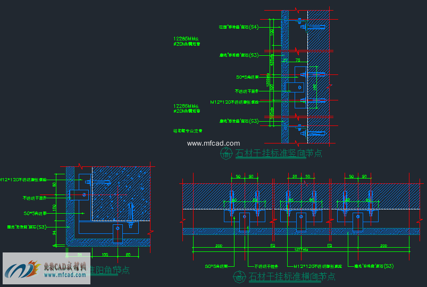The image size is (427, 287).
Task: Select the (S4) stone label in the vertical section
Action: pyautogui.click(x=239, y=27)
